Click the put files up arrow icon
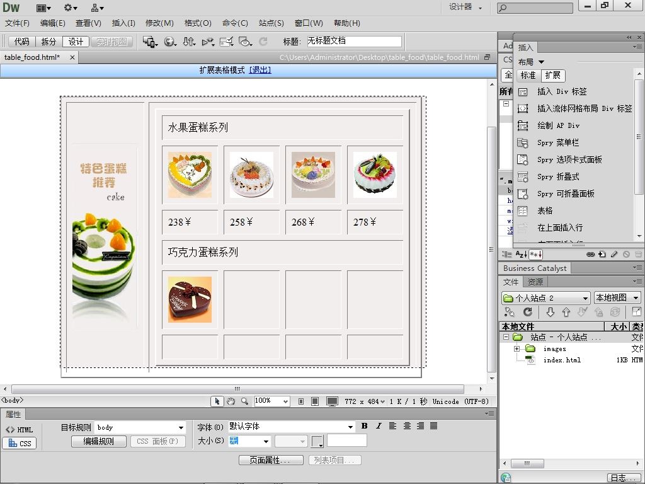The image size is (645, 484). (x=566, y=312)
